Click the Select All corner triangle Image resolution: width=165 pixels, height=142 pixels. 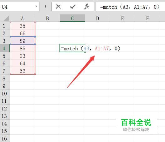6,18
